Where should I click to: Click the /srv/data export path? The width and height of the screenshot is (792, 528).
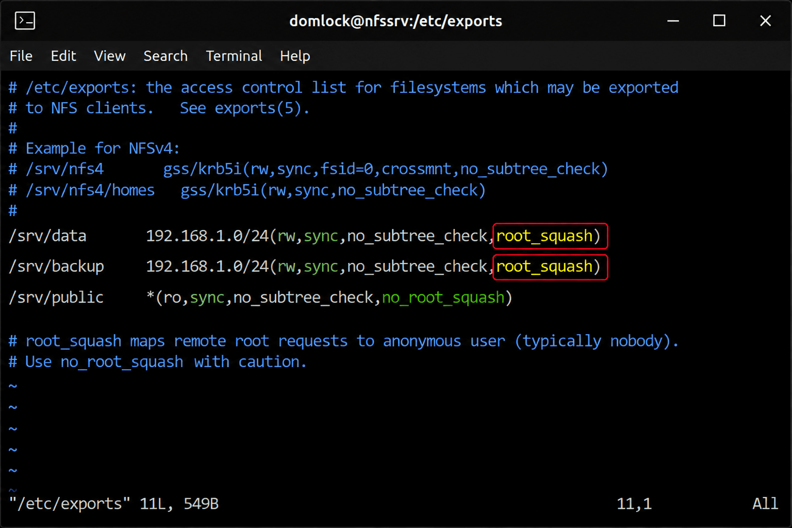47,236
